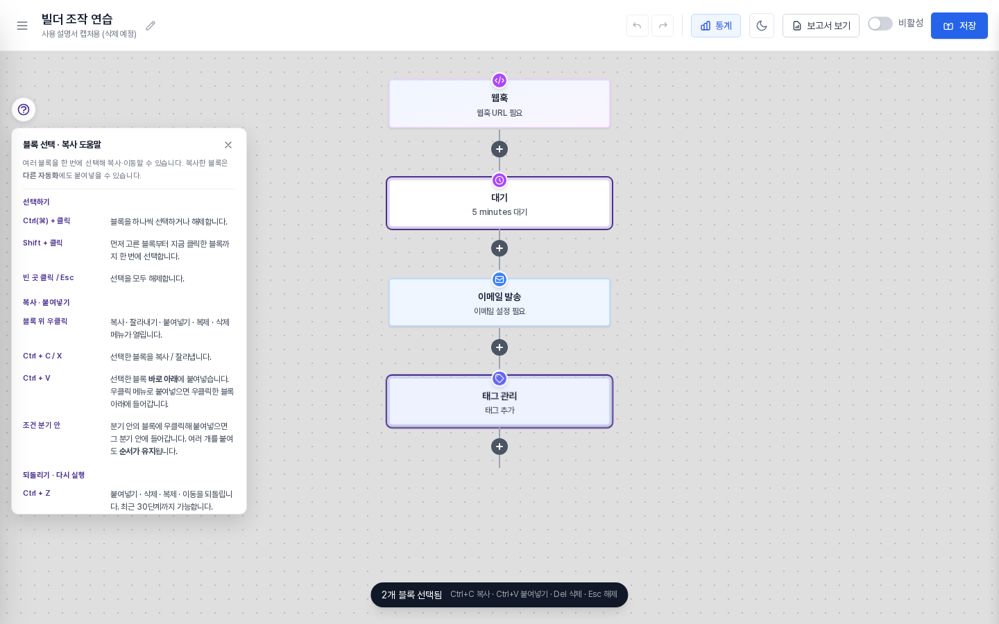Add a block below 대기
The image size is (999, 624).
click(499, 248)
